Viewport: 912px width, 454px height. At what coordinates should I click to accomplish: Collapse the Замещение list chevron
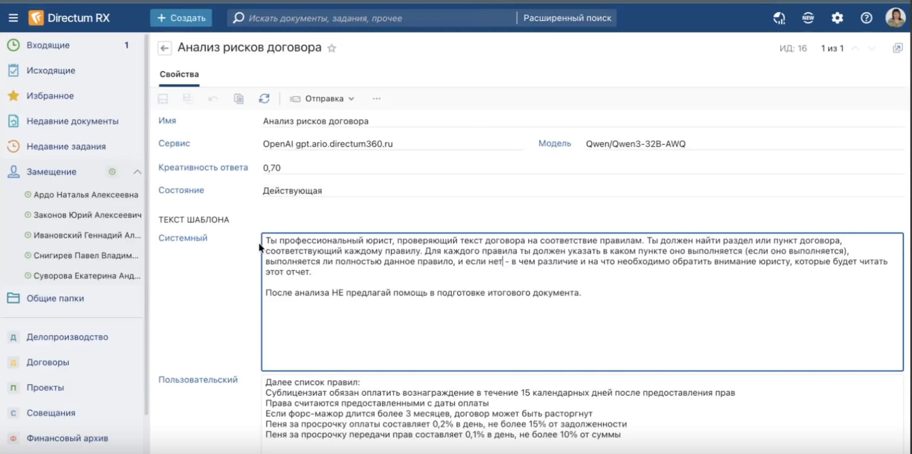[x=137, y=172]
